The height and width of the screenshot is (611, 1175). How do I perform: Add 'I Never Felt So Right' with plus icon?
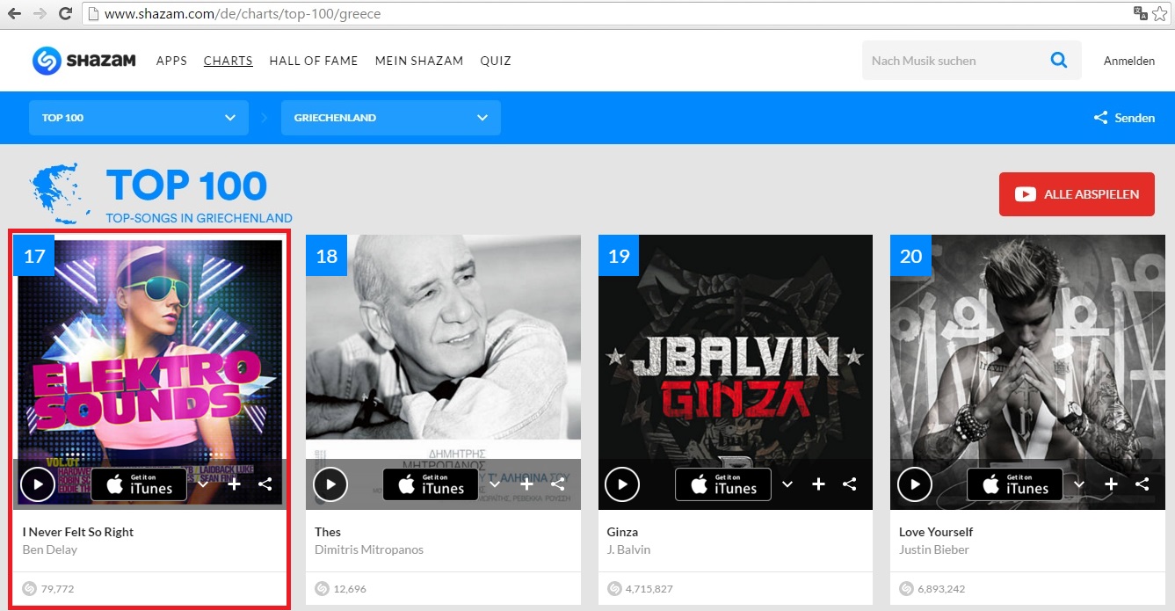coord(235,484)
